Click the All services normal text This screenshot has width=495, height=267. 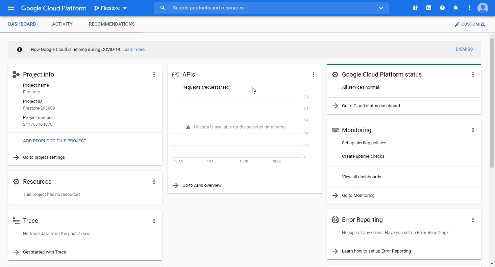pyautogui.click(x=361, y=87)
